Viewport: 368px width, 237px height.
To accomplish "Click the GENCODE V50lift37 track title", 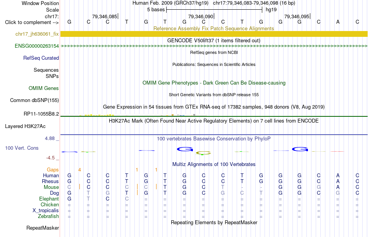I will click(214, 40).
